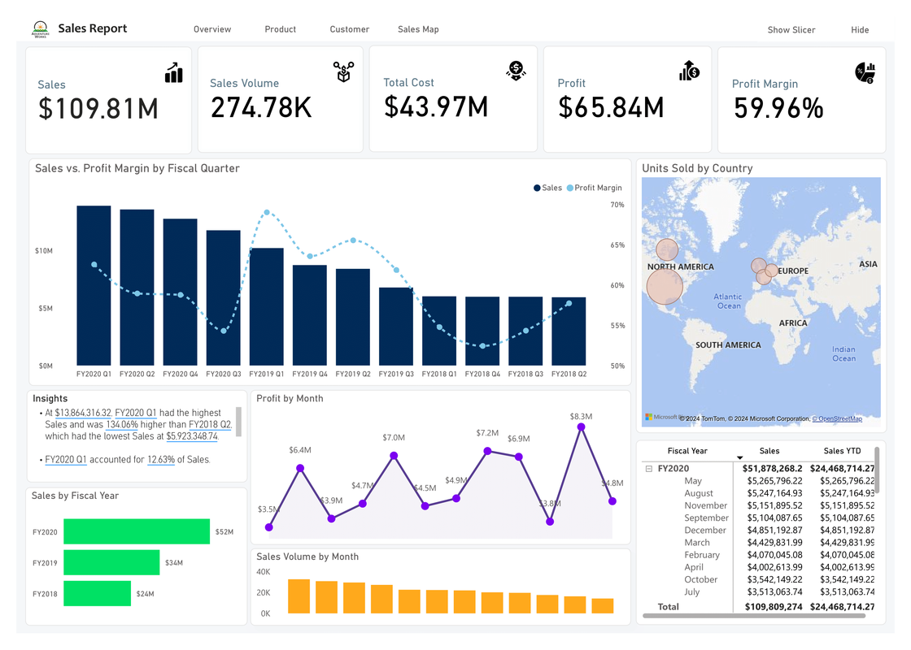Screen dimensions: 911x650
Task: Click the Profit Margin pie icon
Action: coord(865,73)
